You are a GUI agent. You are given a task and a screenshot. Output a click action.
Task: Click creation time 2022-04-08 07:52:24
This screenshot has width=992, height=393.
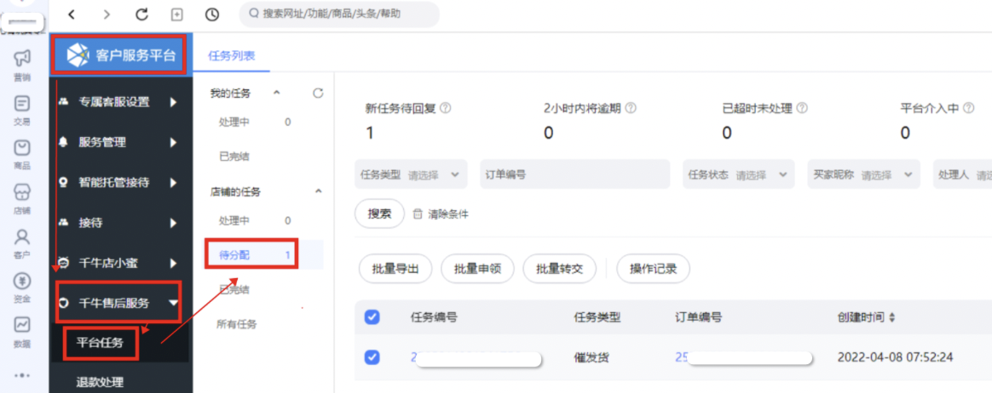pos(895,357)
